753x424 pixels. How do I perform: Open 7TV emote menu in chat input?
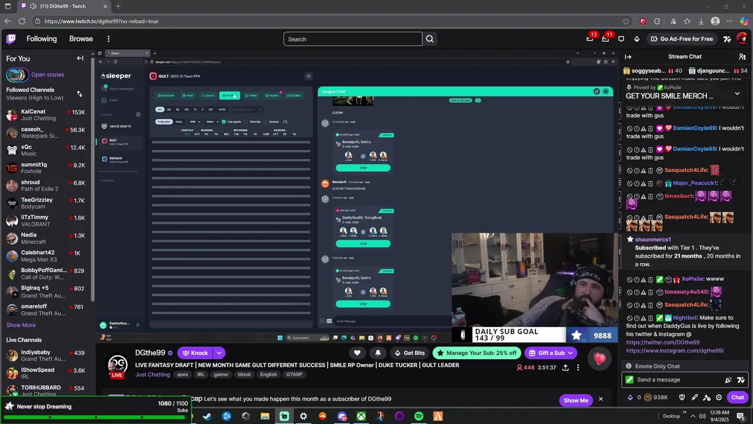tap(741, 380)
